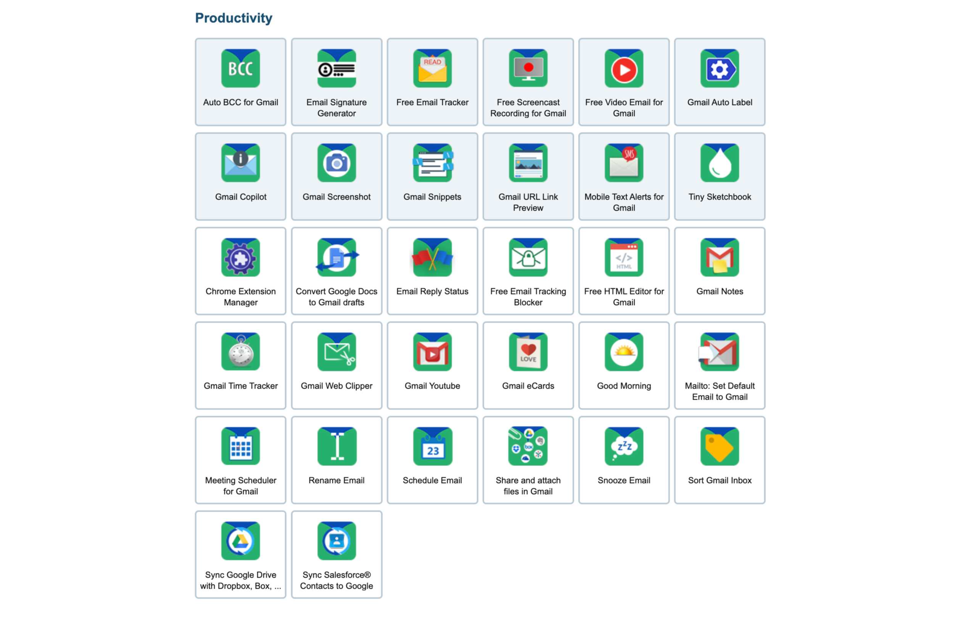Image resolution: width=974 pixels, height=617 pixels.
Task: Open the Schedule Email calendar icon
Action: point(432,447)
